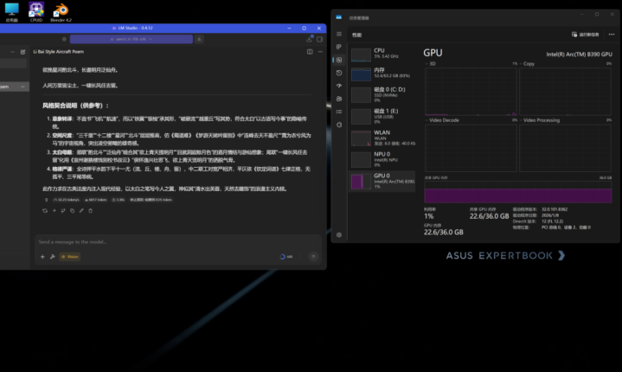Click the 32.23 tokens/s stat
This screenshot has width=622, height=372.
[67, 200]
